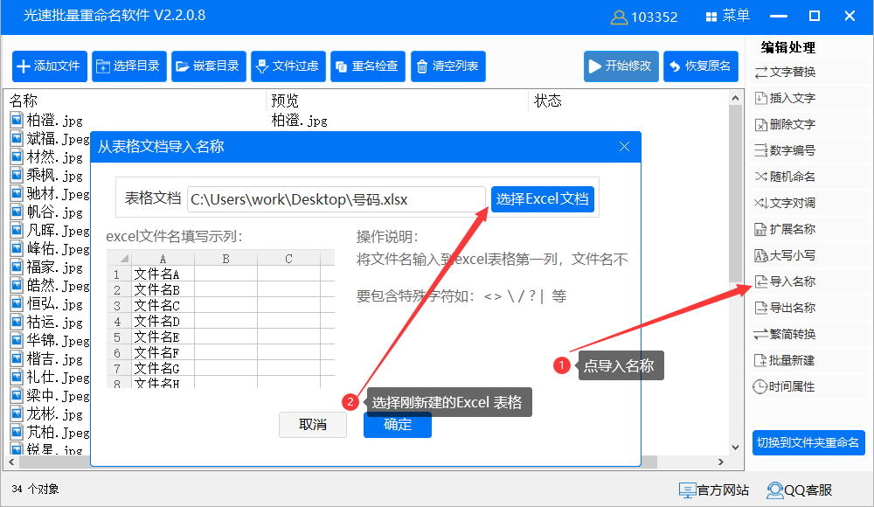The height and width of the screenshot is (507, 874).
Task: Open the 时间属性 time attribute tool
Action: [784, 386]
